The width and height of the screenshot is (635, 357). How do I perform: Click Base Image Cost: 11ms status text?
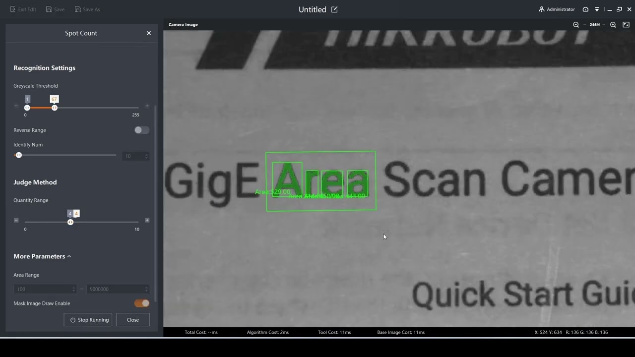pyautogui.click(x=401, y=332)
